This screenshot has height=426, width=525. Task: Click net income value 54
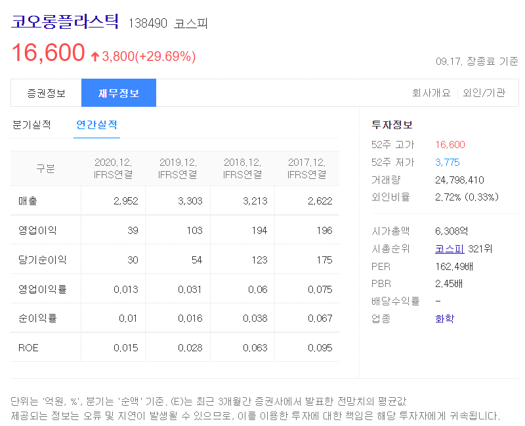[x=197, y=260]
